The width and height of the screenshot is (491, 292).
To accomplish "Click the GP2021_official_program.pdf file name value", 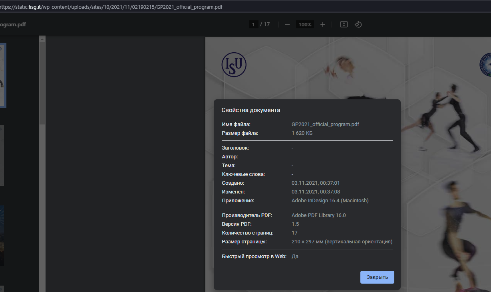I will (x=325, y=124).
